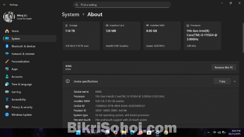Open the Installed RAM 8.00 GB card
The width and height of the screenshot is (244, 137).
click(162, 36)
